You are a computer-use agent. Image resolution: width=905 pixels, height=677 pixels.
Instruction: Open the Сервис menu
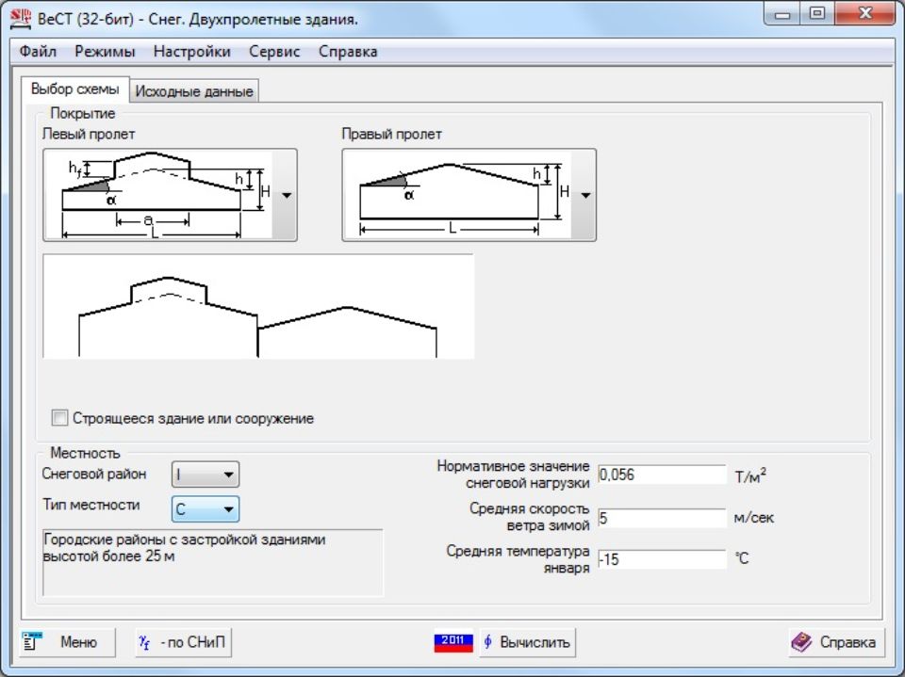coord(274,52)
